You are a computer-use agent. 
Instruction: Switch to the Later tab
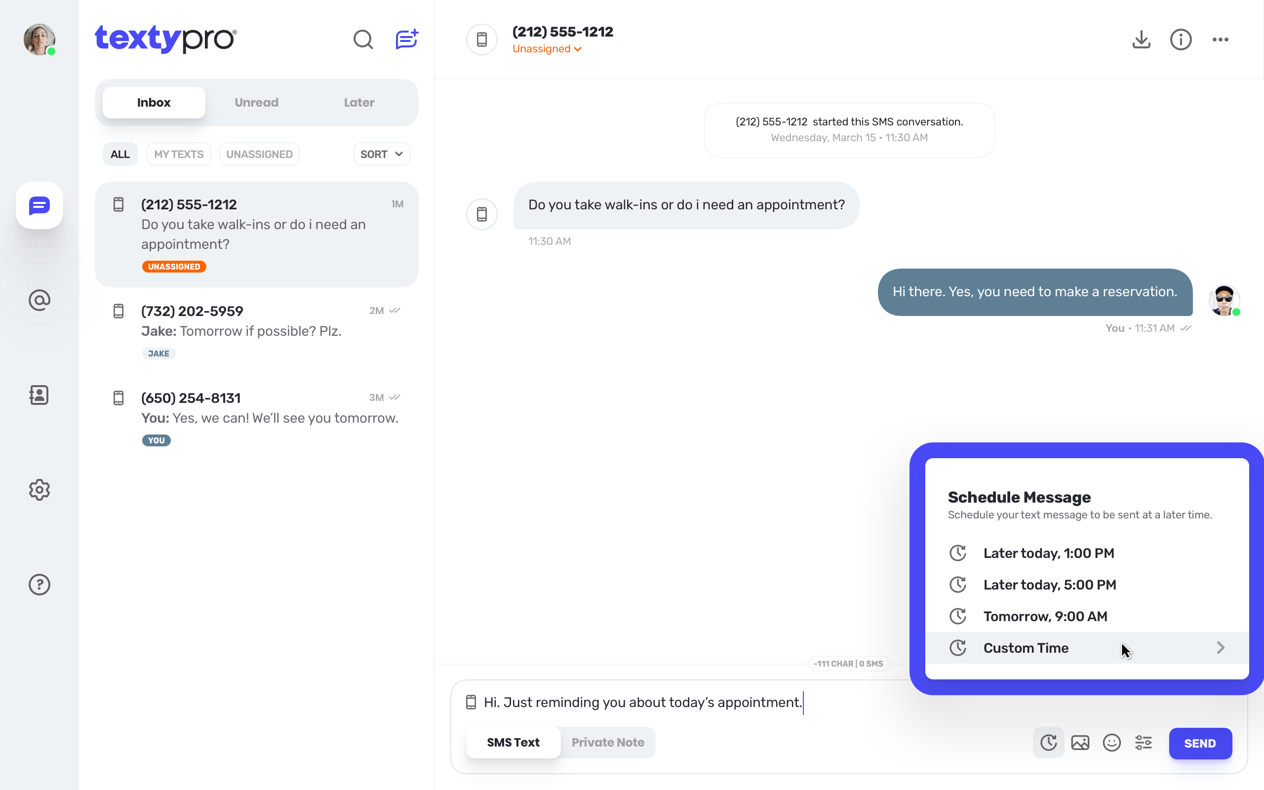pyautogui.click(x=359, y=102)
